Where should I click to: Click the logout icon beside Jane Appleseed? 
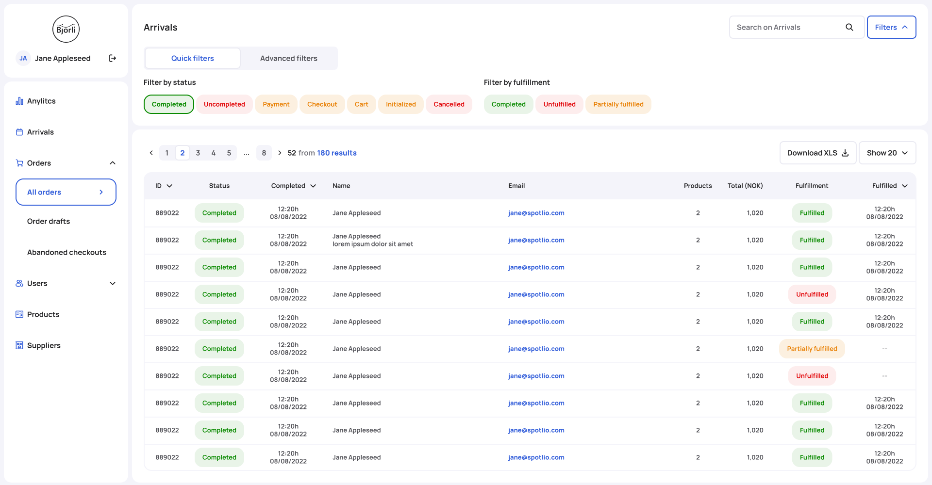point(113,58)
